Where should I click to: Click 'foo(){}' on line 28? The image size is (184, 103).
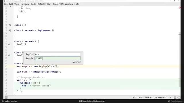21,44
